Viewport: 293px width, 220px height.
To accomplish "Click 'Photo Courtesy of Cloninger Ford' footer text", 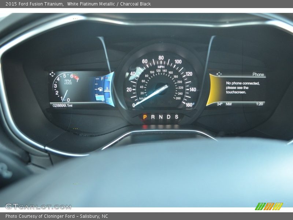I will tap(40, 216).
